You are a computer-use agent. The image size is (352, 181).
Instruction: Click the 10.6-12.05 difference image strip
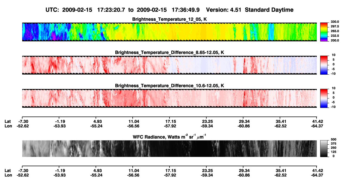click(x=169, y=98)
